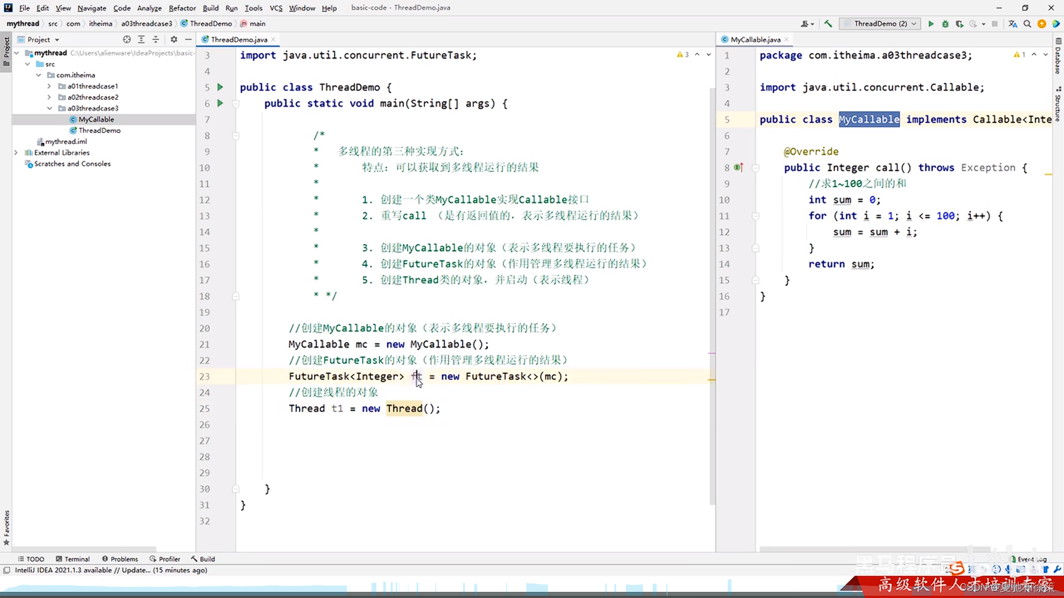Viewport: 1064px width, 598px height.
Task: Expand the External Libraries node
Action: tap(16, 152)
